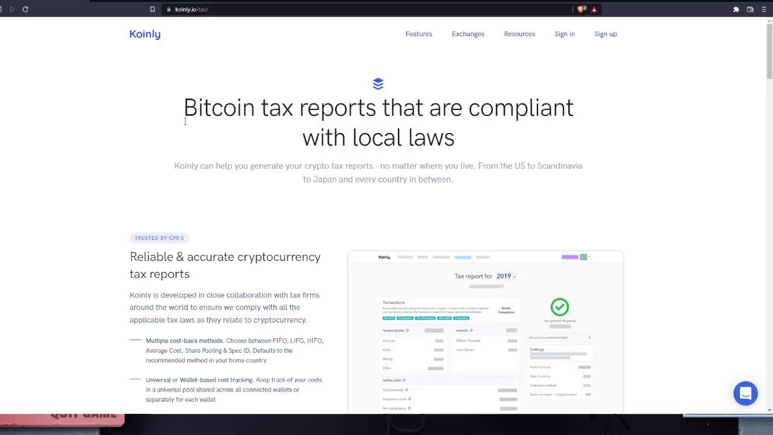
Task: Click the tax report dashboard screenshot
Action: pyautogui.click(x=485, y=332)
